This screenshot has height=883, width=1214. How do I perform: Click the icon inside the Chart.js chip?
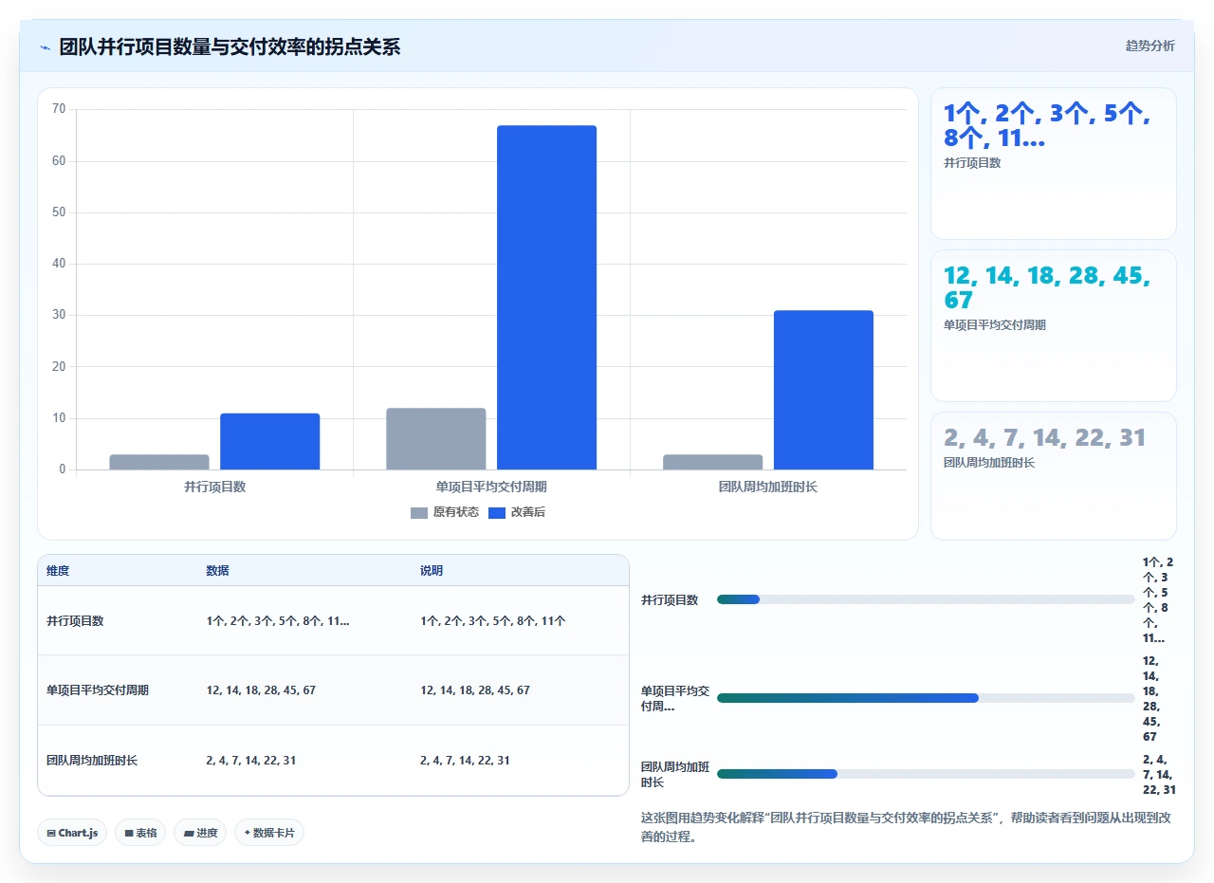(x=50, y=834)
